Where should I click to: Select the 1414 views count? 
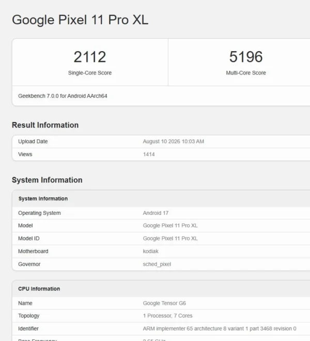coord(149,154)
